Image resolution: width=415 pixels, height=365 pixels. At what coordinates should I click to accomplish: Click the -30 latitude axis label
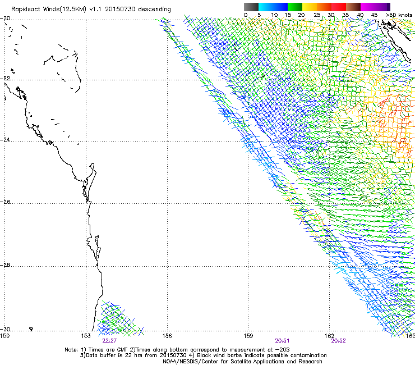[x=5, y=329]
